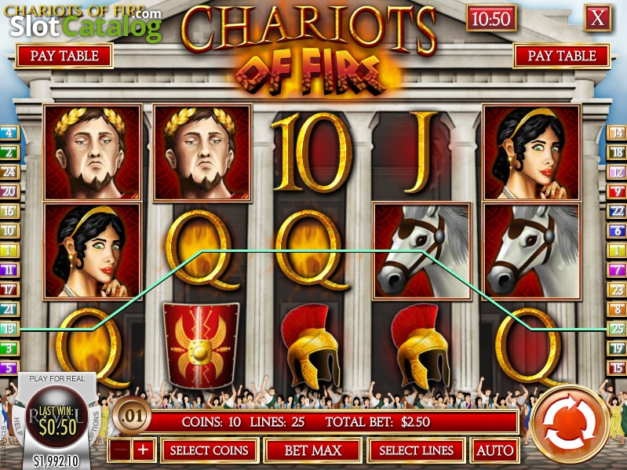Increase the bet with the plus button
The width and height of the screenshot is (627, 470).
point(143,450)
